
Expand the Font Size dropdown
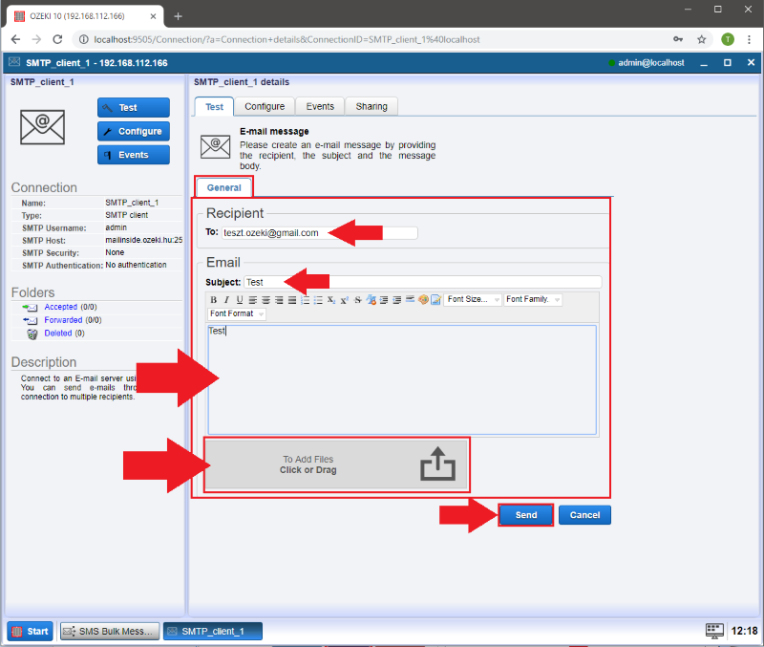[473, 300]
